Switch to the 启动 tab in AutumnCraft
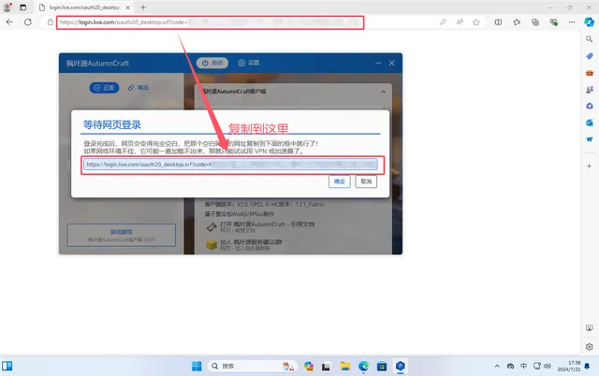The width and height of the screenshot is (599, 376). pos(212,63)
